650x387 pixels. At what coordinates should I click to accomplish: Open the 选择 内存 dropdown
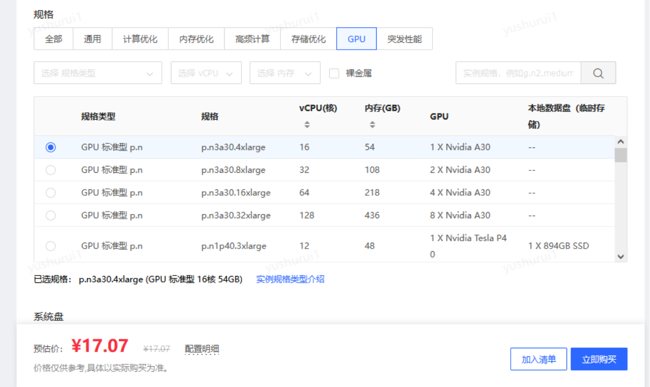(x=285, y=73)
